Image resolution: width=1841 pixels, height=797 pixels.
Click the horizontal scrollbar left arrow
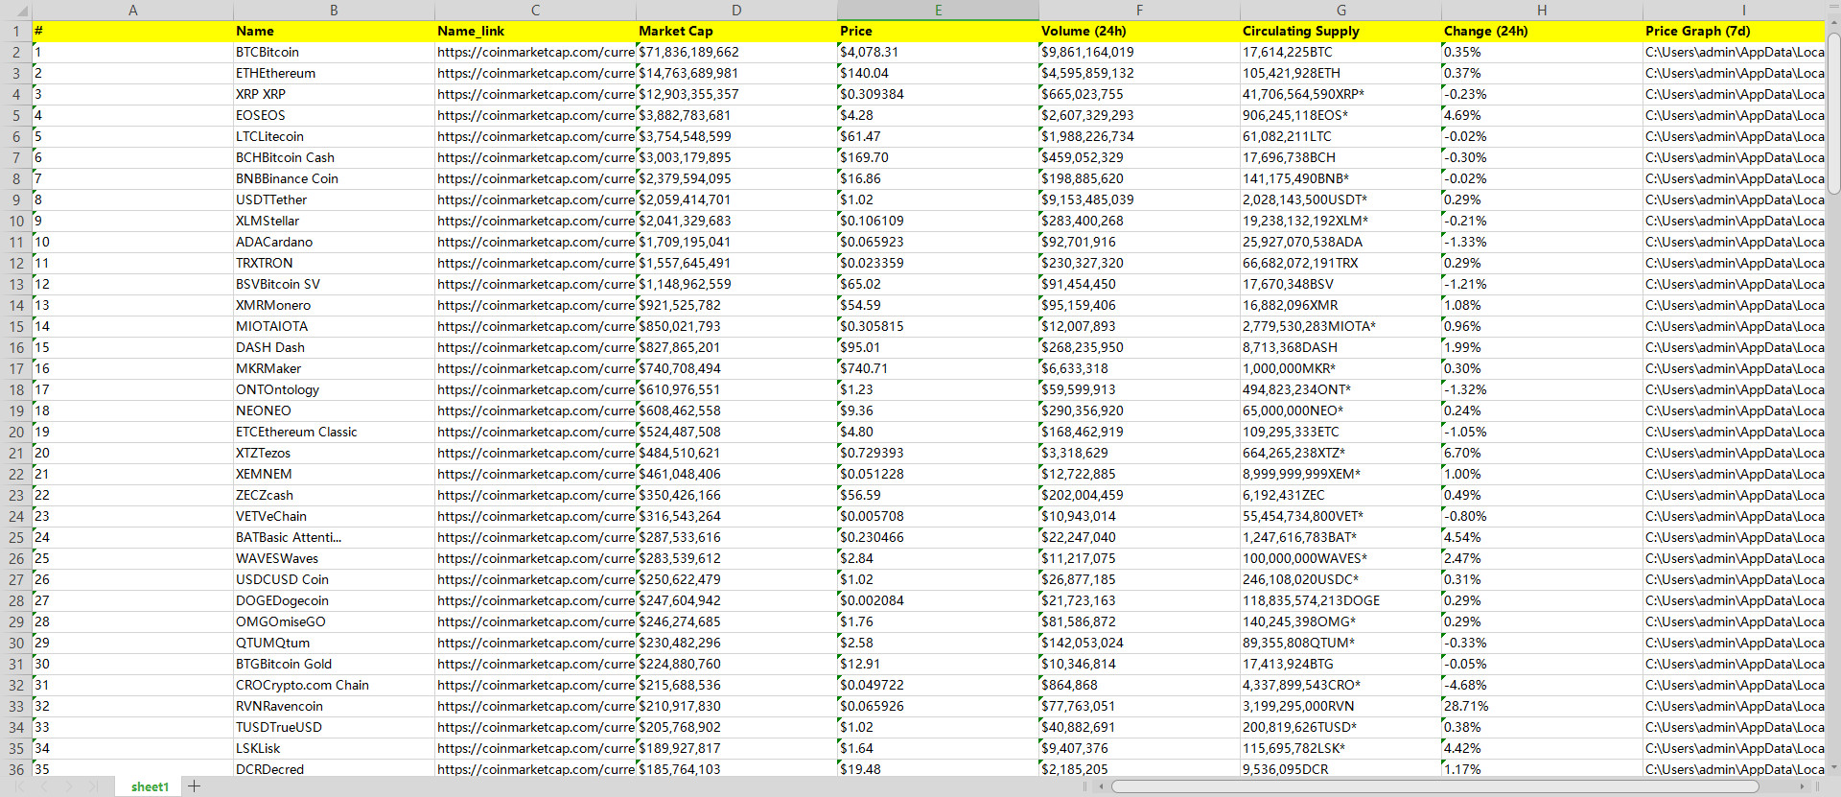coord(1102,786)
